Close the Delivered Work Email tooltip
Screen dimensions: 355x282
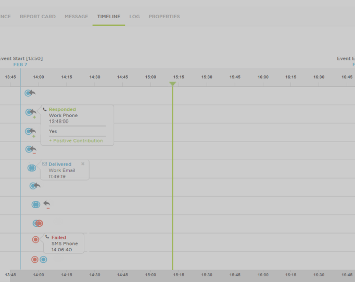(x=83, y=163)
